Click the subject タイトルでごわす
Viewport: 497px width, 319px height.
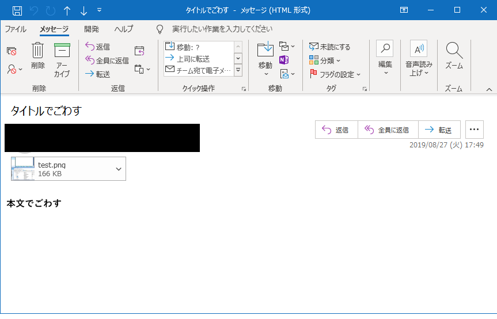click(x=46, y=111)
